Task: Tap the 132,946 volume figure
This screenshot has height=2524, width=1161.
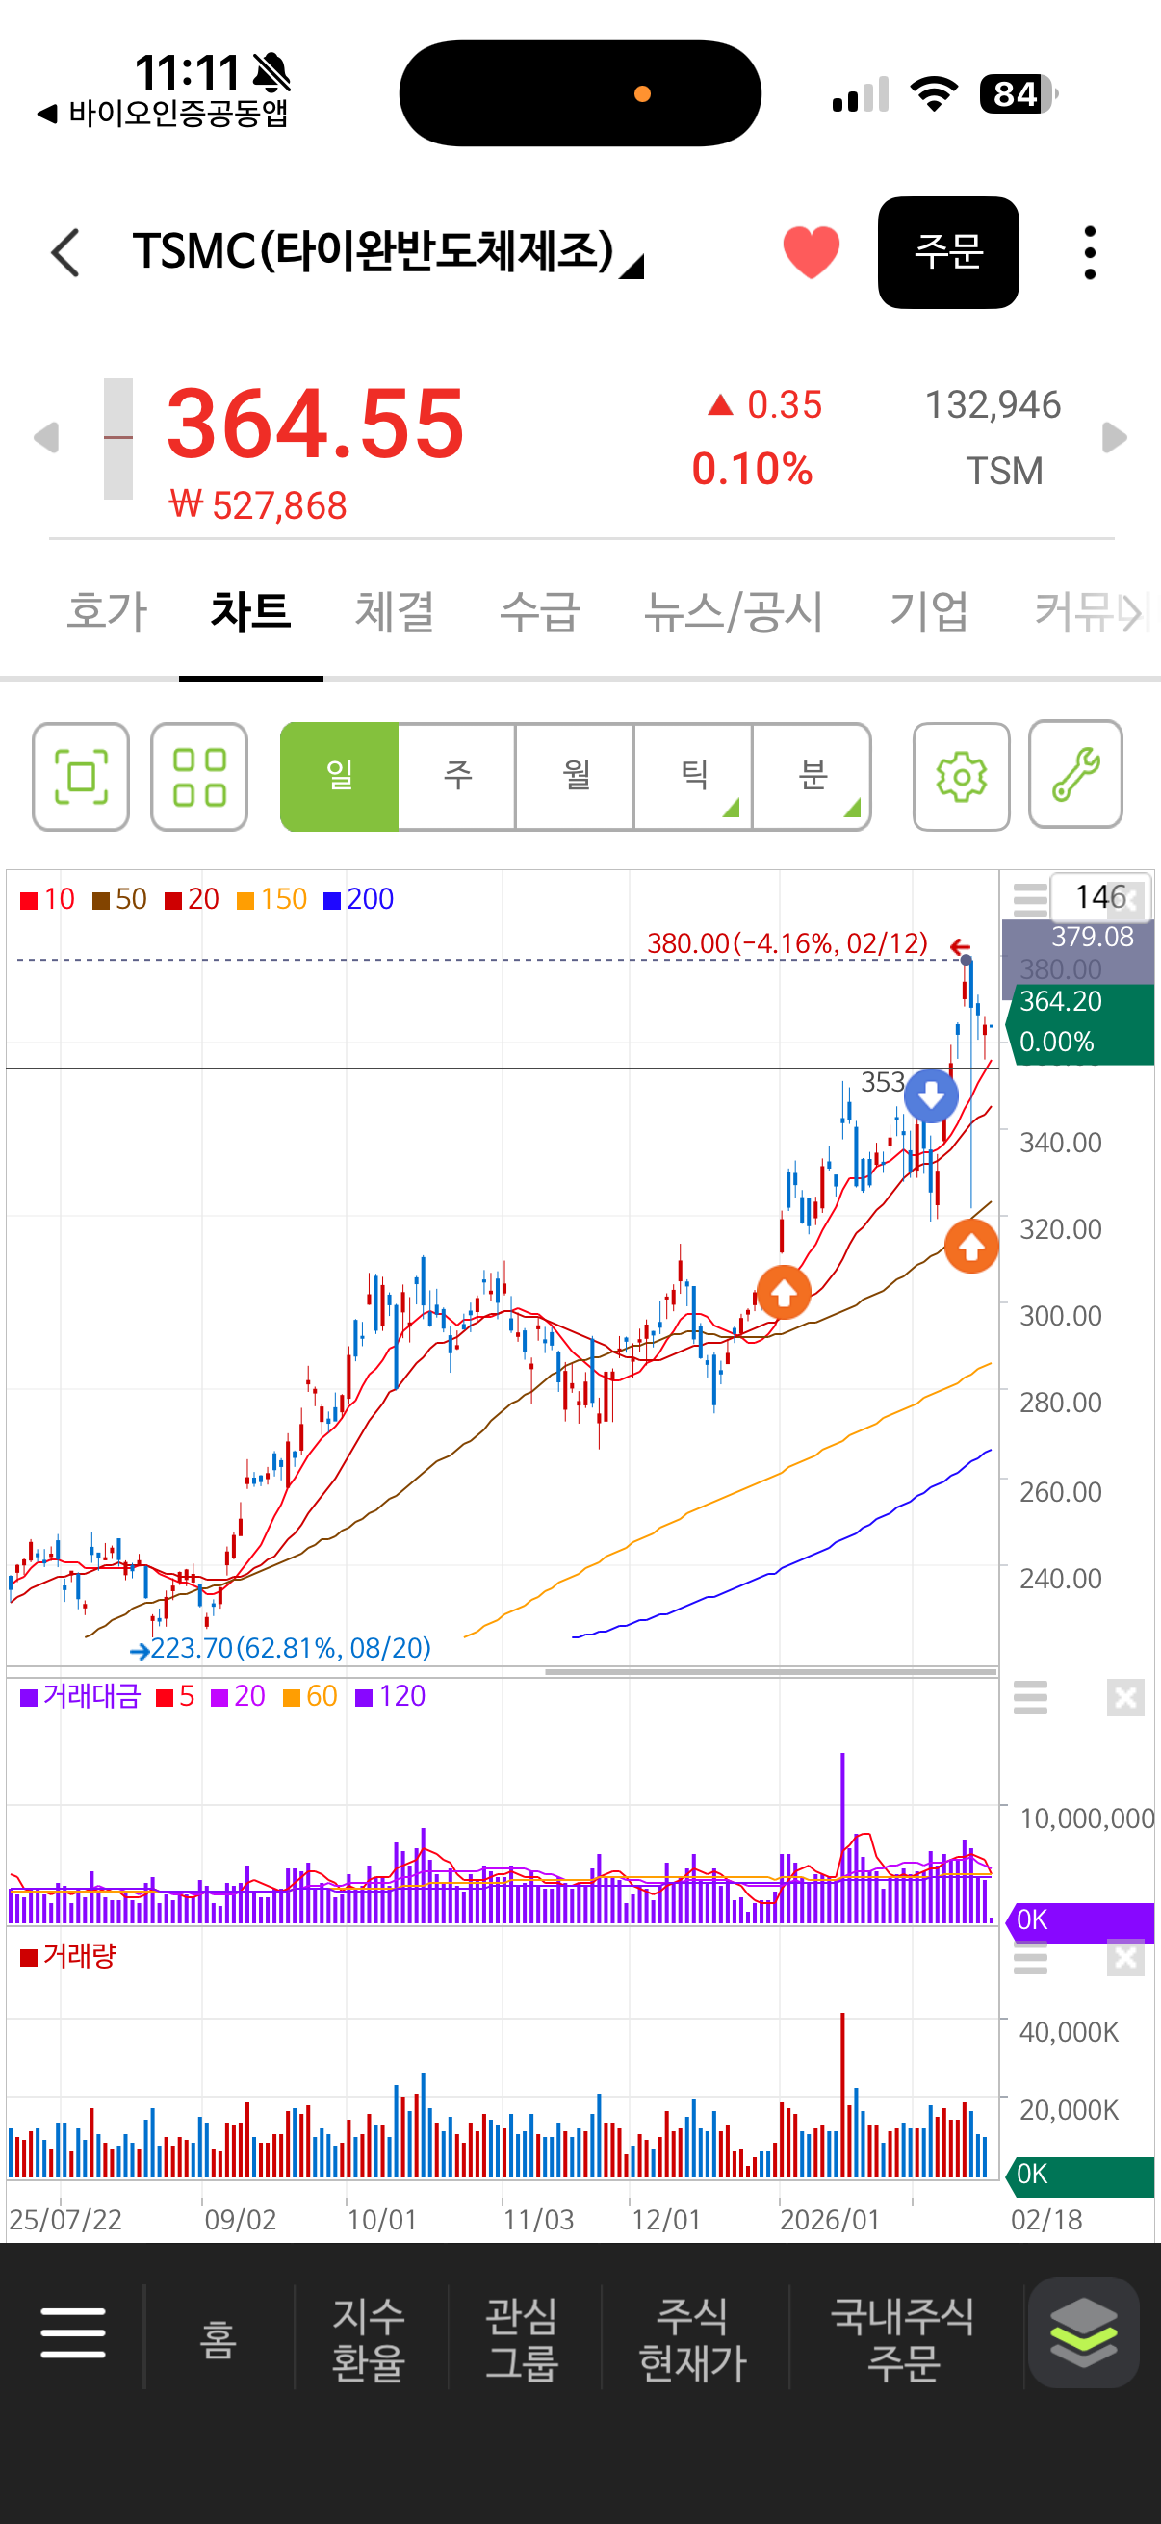Action: point(993,403)
